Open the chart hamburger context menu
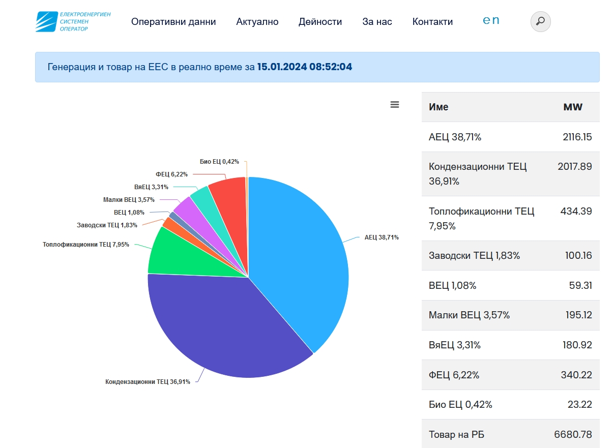 [394, 104]
